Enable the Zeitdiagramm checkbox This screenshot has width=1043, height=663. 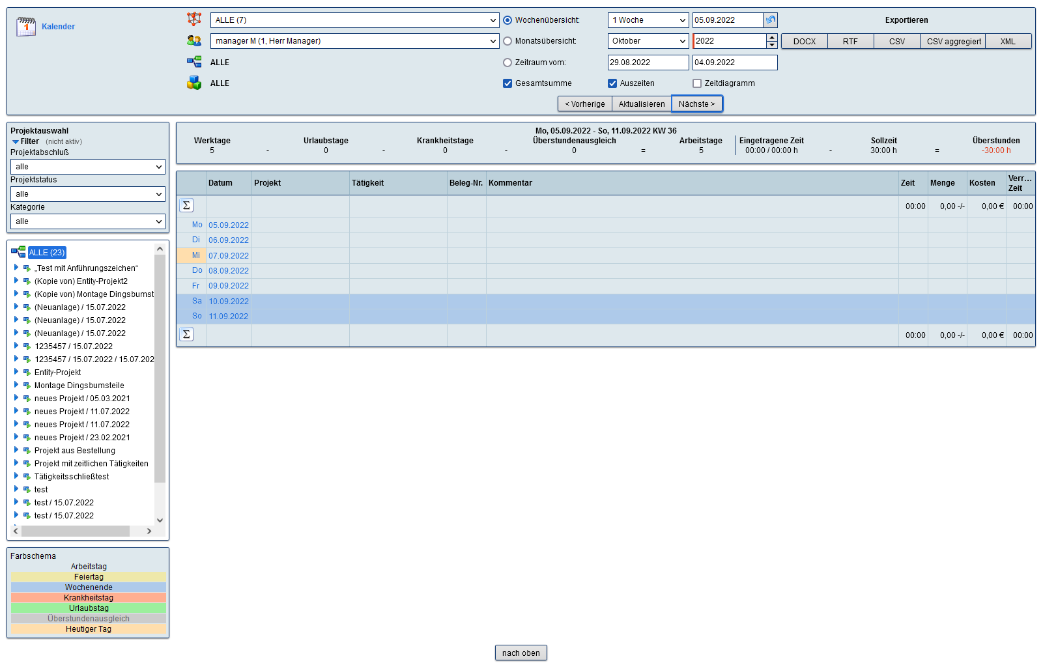(697, 83)
